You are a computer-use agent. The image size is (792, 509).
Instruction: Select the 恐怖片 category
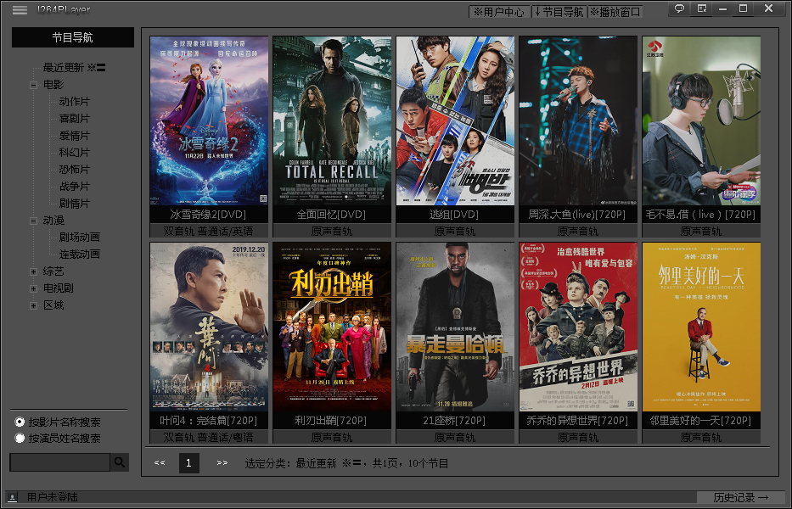[x=74, y=170]
